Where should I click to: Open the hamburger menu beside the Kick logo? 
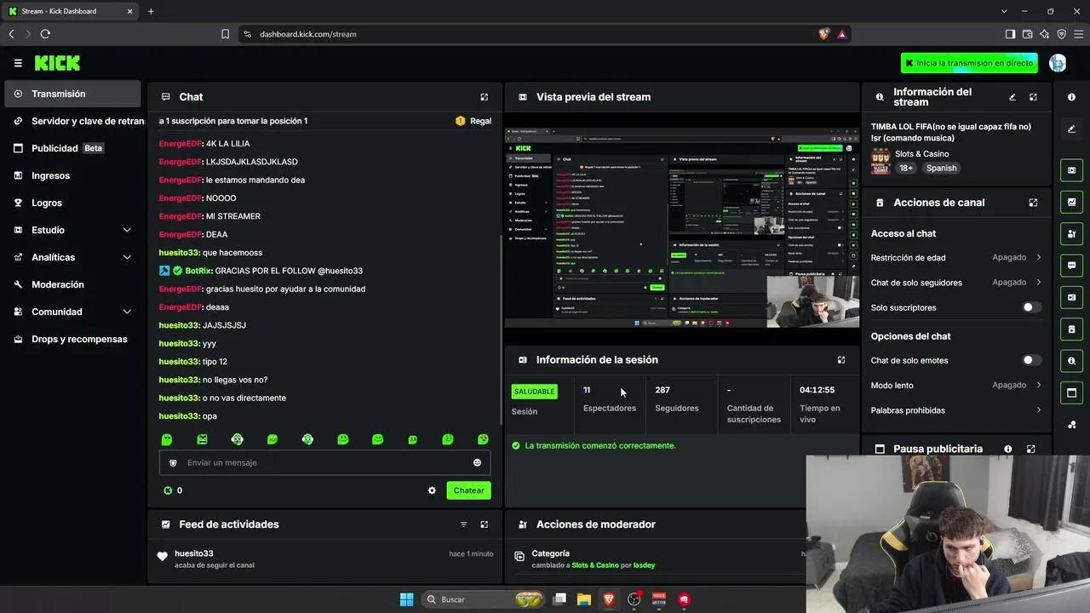(18, 63)
